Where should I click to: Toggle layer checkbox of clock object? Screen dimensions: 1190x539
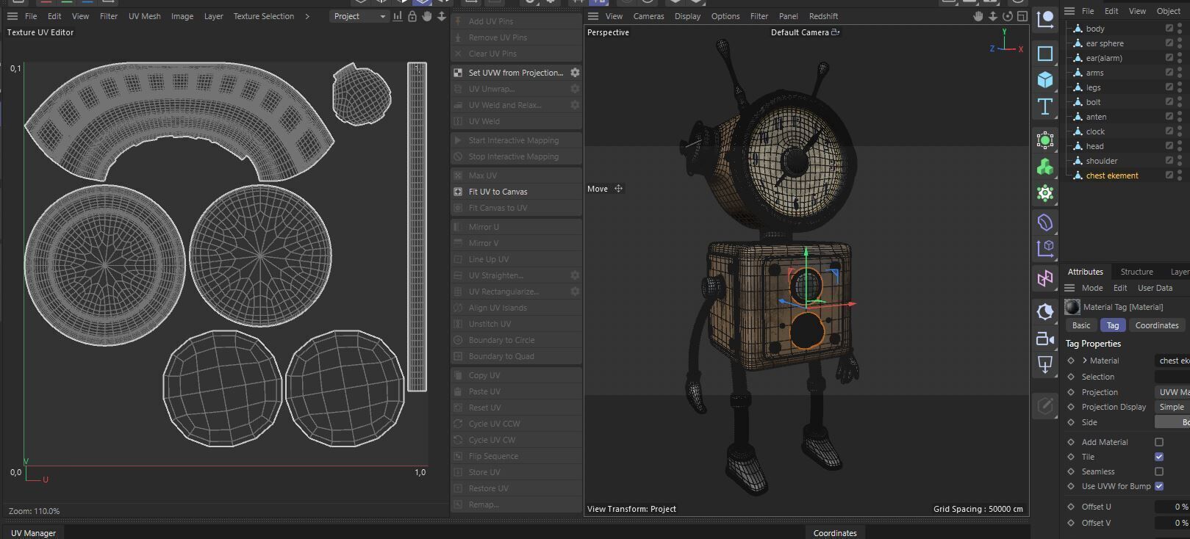1169,131
